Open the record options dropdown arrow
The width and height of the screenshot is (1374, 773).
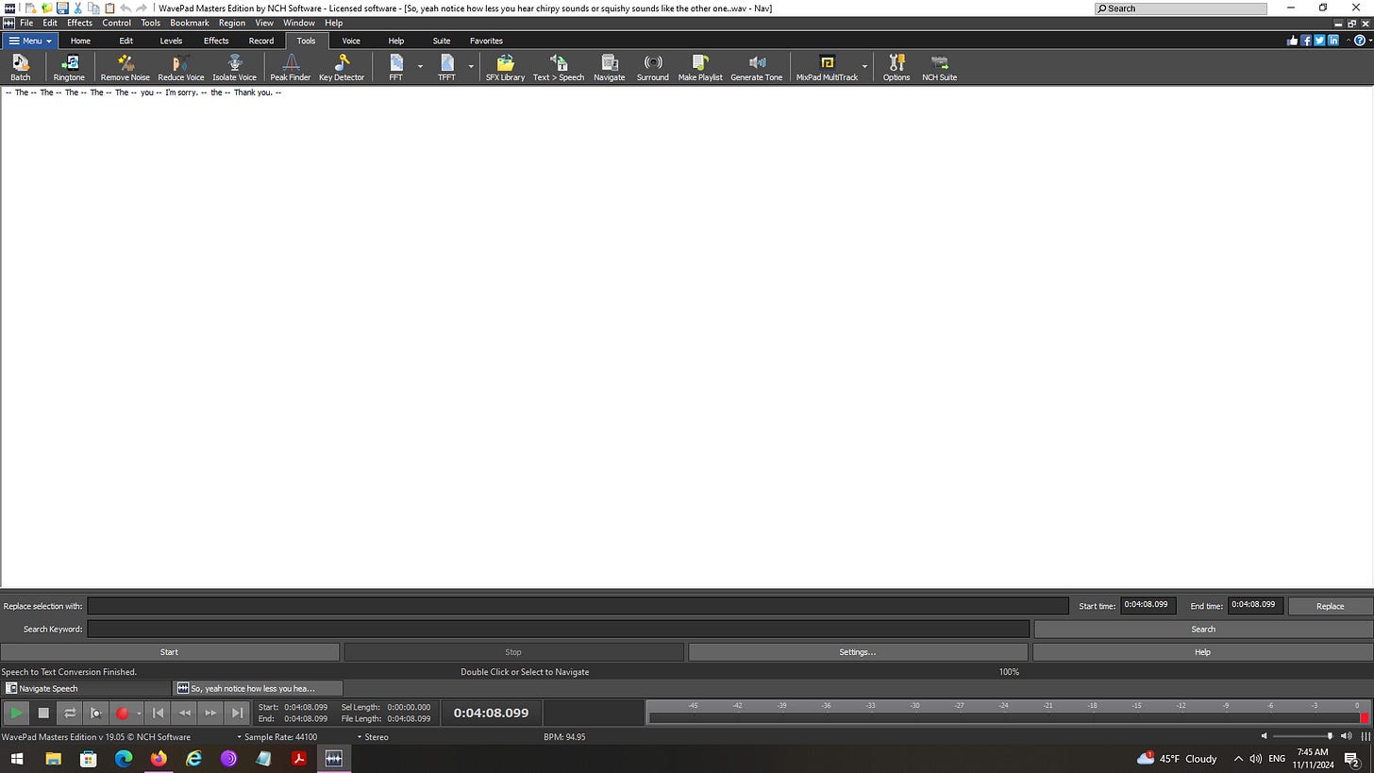tap(139, 714)
